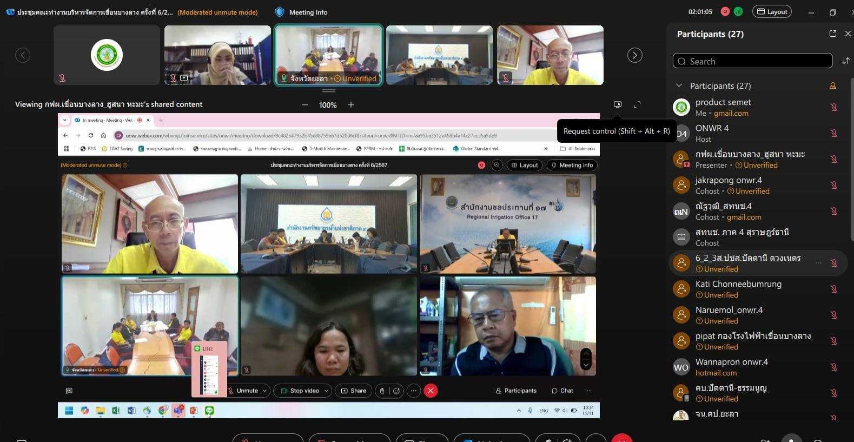Viewport: 854px width, 442px height.
Task: Enter full screen for shared content
Action: coord(637,104)
